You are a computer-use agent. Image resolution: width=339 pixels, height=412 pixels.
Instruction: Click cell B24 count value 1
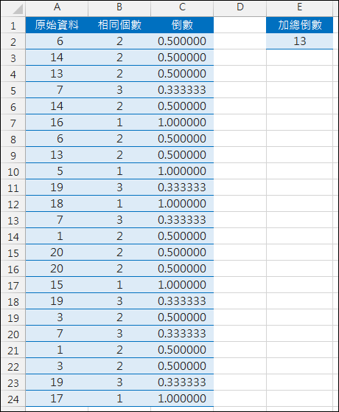[119, 398]
